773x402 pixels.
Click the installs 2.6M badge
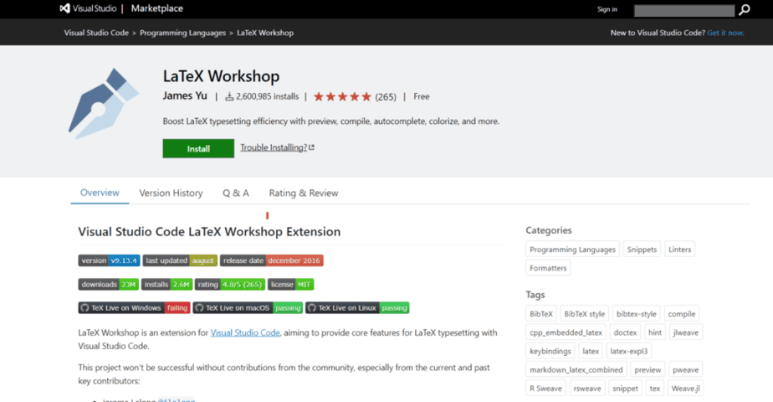[x=167, y=285]
